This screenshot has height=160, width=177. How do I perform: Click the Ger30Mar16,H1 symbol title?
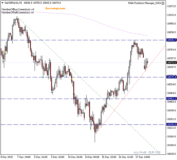tap(13, 3)
